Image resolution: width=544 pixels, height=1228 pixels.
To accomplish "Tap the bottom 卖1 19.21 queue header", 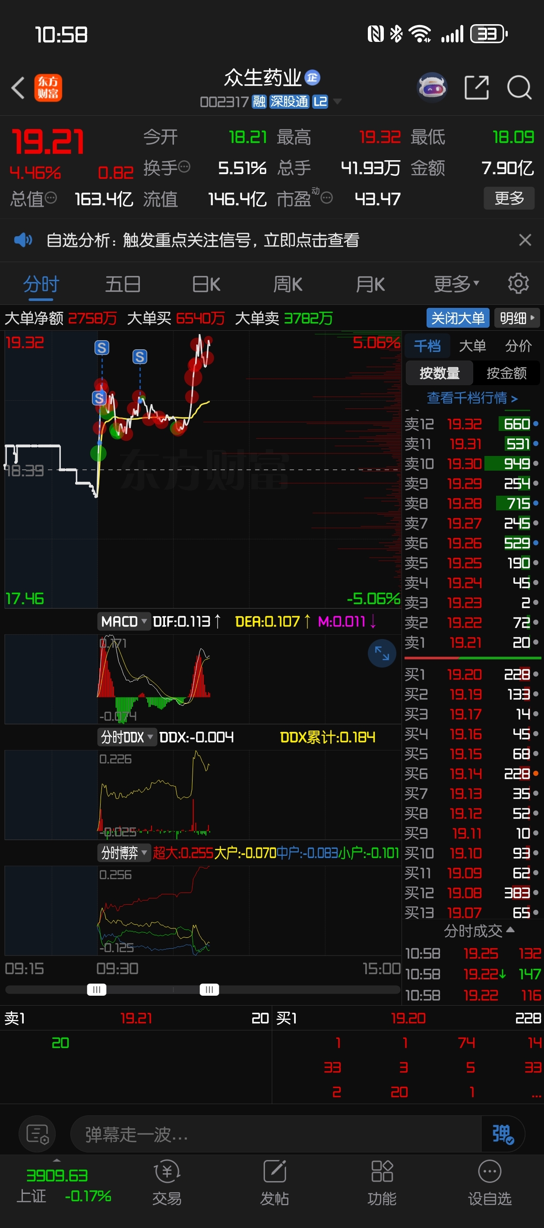I will (x=136, y=1018).
